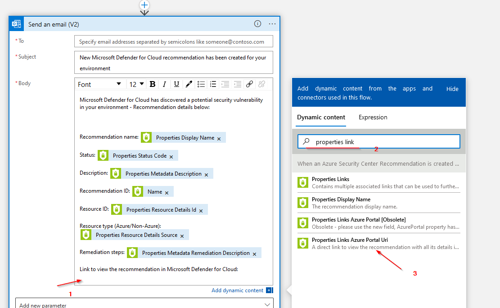Screen dimensions: 500x308
Task: Click the shield icon beside Properties Links result
Action: [302, 182]
